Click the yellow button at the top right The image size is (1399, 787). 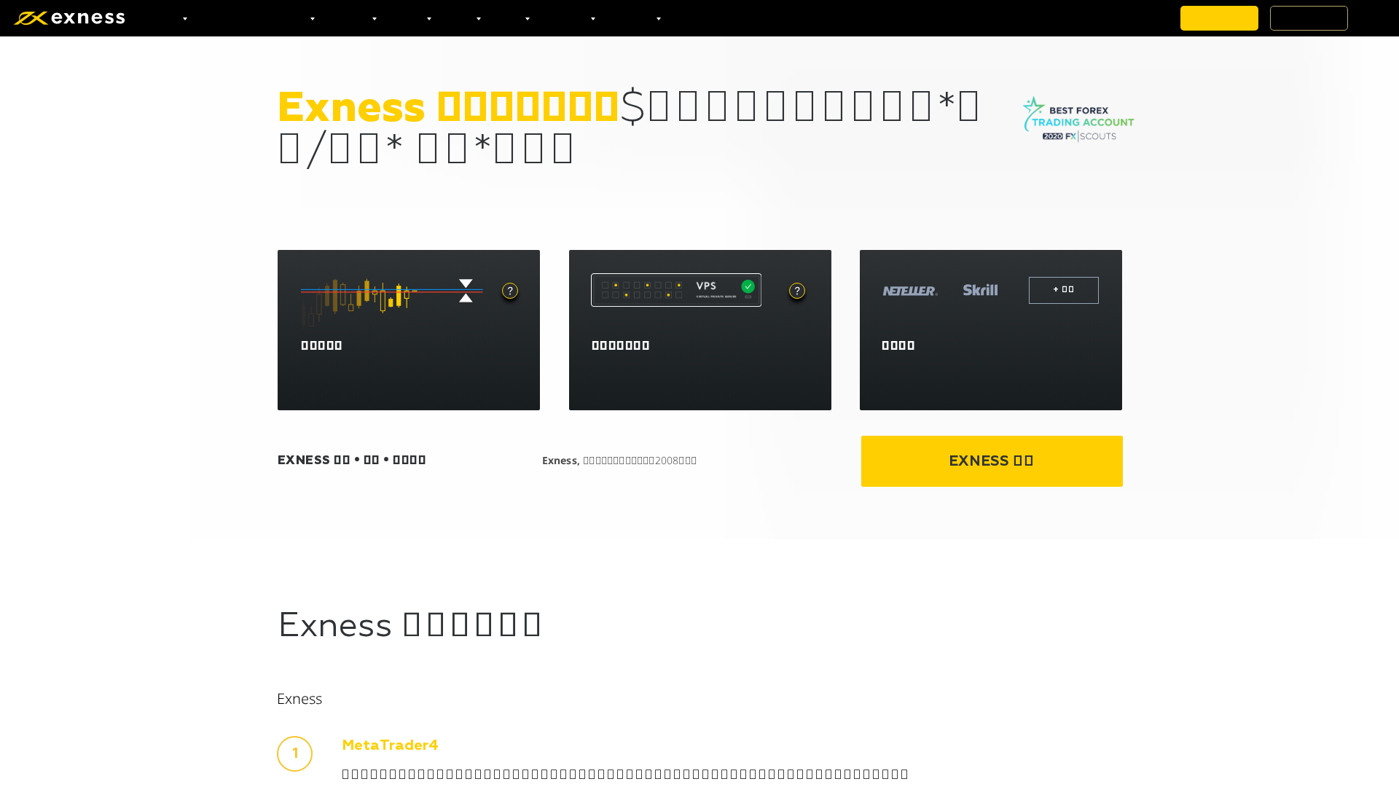[x=1219, y=17]
